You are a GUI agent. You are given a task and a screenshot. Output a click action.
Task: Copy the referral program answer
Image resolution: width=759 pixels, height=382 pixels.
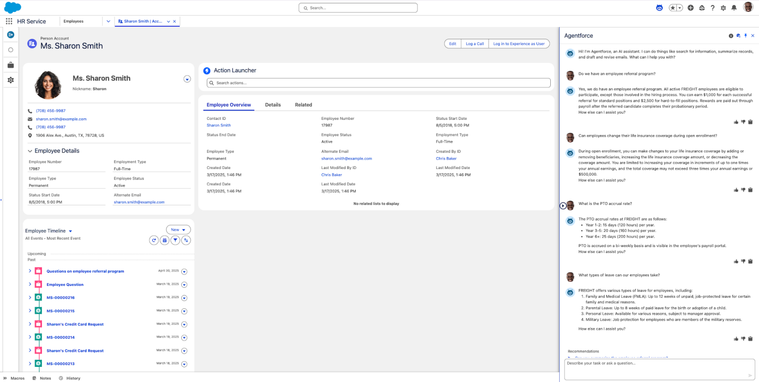point(750,122)
